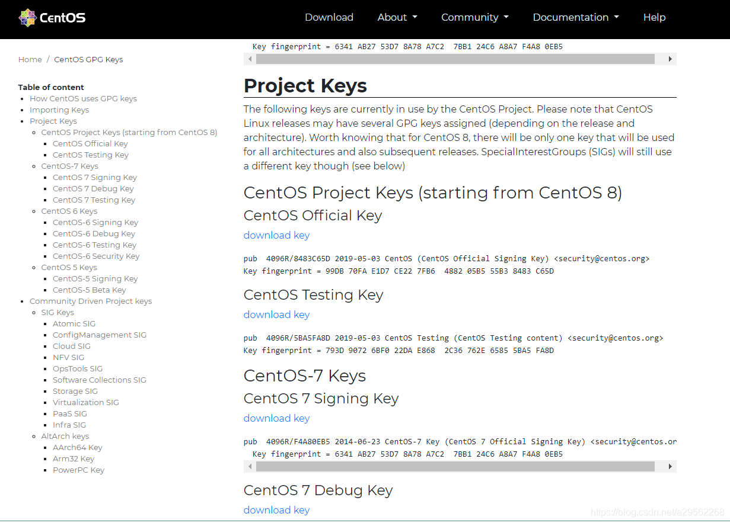Image resolution: width=730 pixels, height=523 pixels.
Task: Jump to CentOS 7 Signing Key in sidebar
Action: tap(95, 178)
